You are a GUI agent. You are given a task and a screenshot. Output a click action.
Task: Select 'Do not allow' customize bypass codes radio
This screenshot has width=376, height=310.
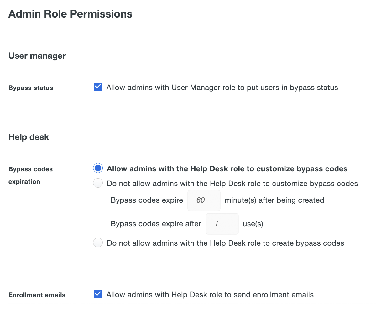(x=98, y=183)
